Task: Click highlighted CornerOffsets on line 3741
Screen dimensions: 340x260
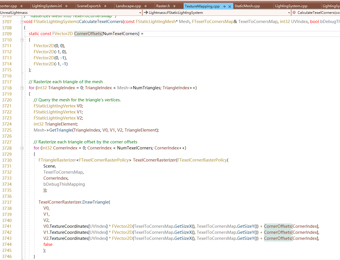Action: (278, 226)
